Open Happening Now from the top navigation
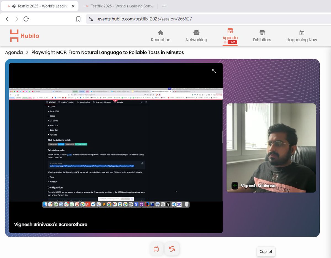The image size is (331, 258). [302, 36]
